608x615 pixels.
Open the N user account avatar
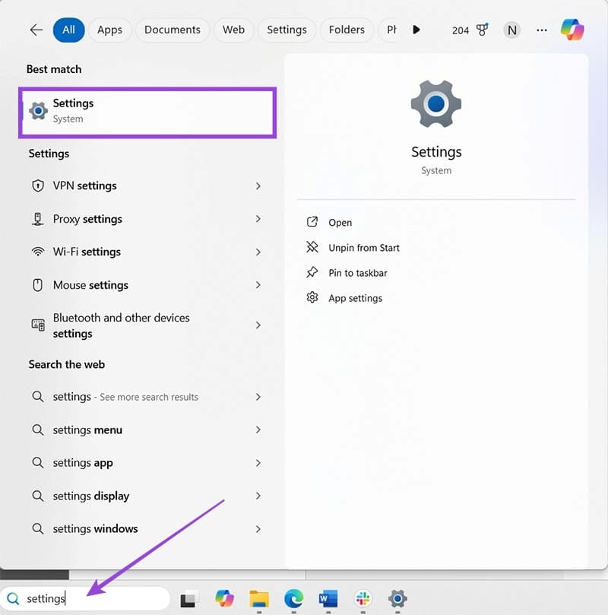(x=512, y=30)
